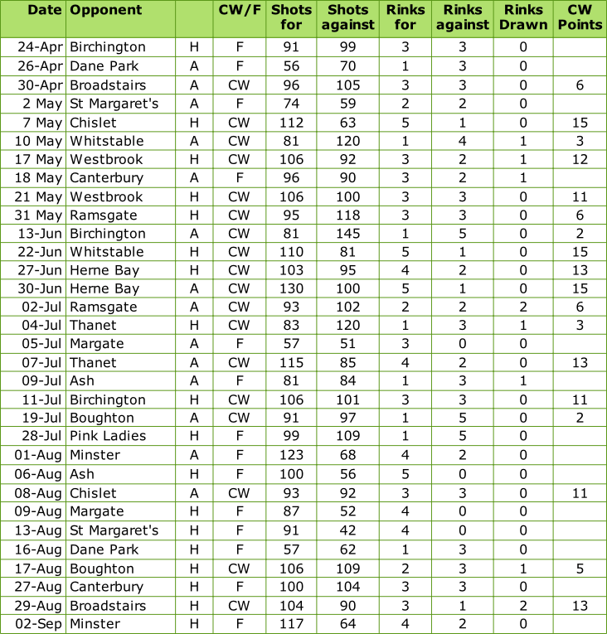
Task: Select Boughton in the 19-Jul row
Action: [x=102, y=418]
